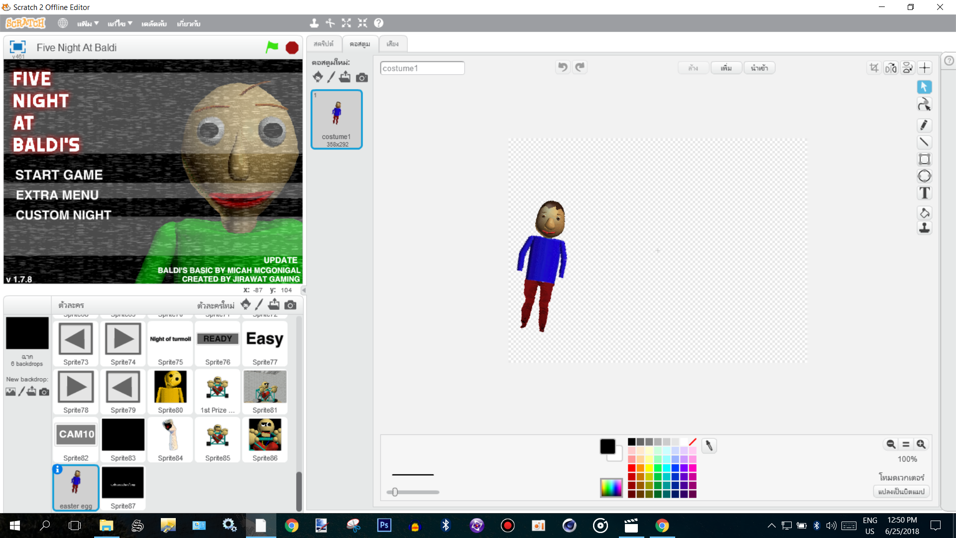Paint a new costume with the brush icon
This screenshot has width=956, height=538.
(331, 77)
